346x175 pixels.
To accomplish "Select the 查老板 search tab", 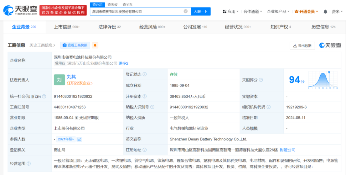I will (112, 4).
